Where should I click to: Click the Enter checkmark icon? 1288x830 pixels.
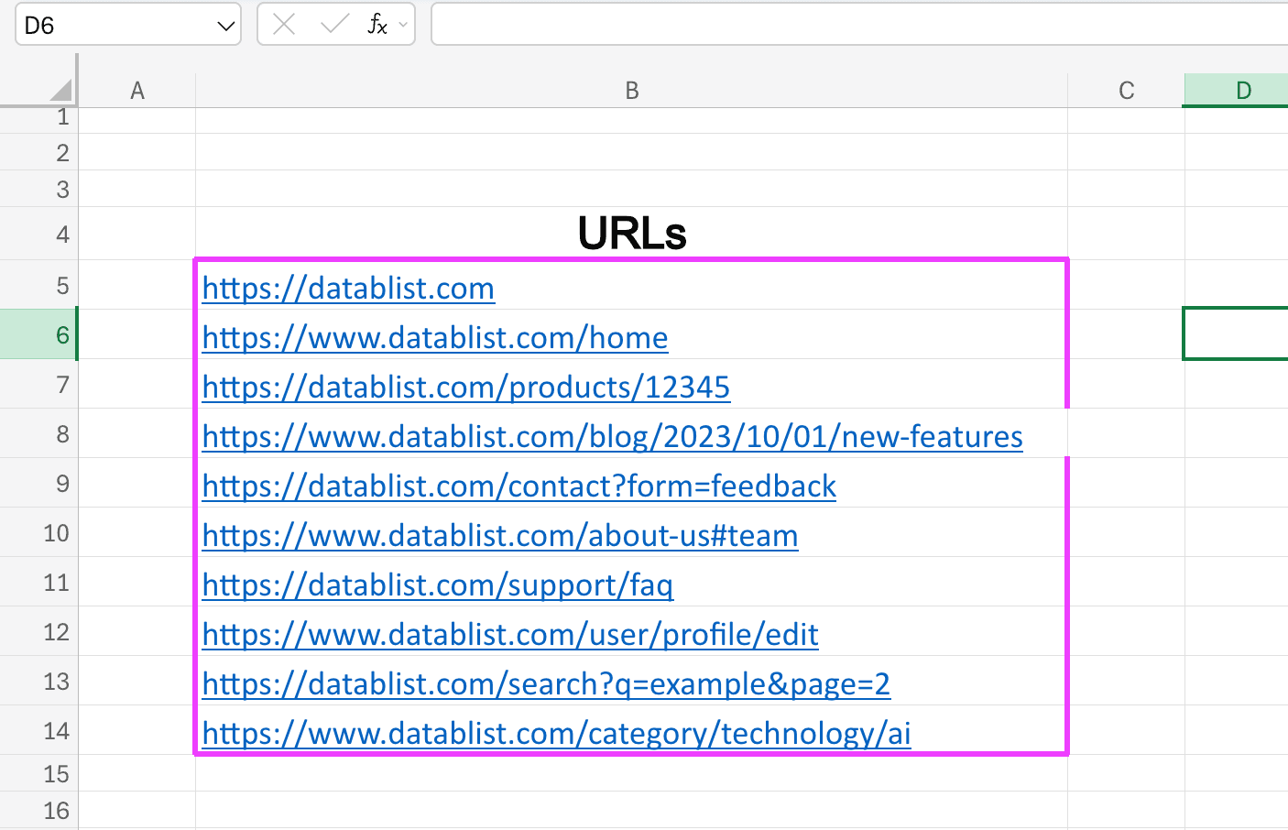[333, 25]
